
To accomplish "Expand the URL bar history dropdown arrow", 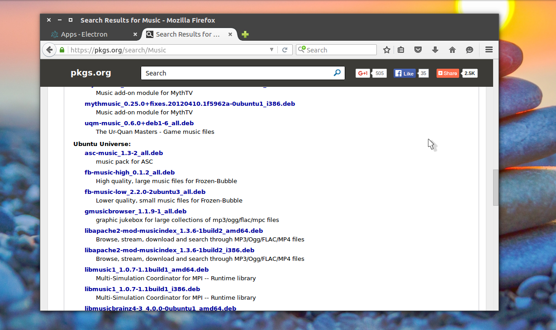I will point(271,50).
